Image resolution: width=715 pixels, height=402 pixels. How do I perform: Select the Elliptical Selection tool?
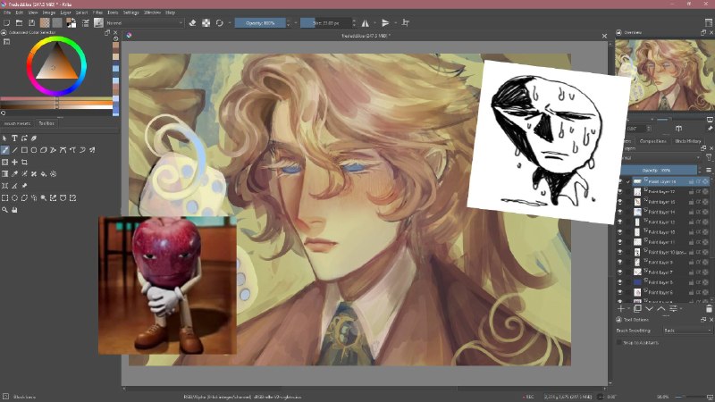[14, 197]
